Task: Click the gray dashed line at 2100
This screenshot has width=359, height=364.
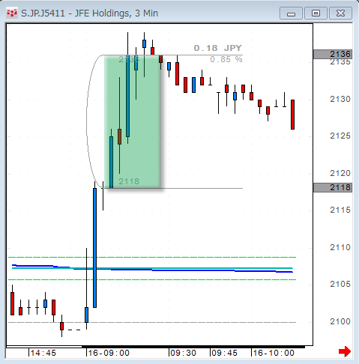Action: tap(152, 322)
